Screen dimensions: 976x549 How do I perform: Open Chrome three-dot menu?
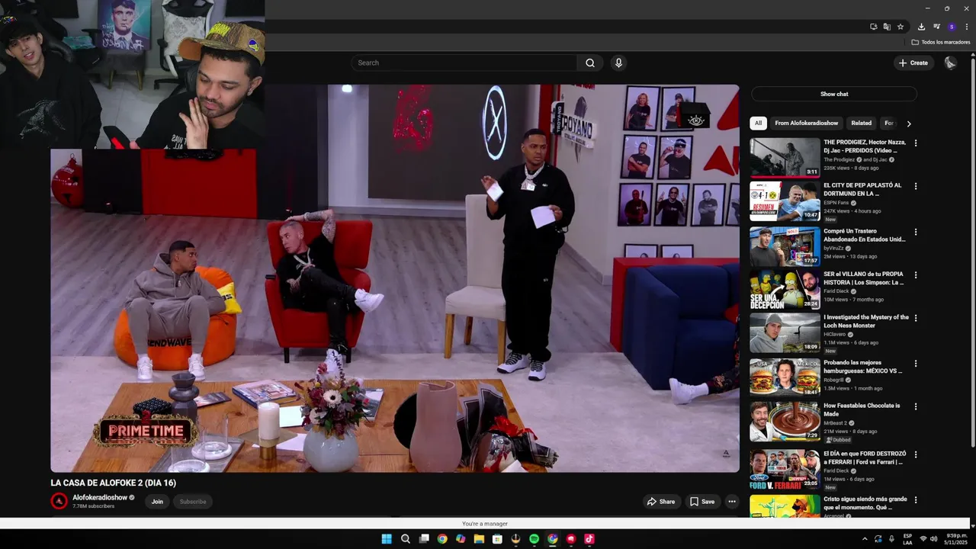point(966,27)
